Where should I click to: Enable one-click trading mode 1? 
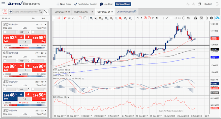[x=3, y=11]
